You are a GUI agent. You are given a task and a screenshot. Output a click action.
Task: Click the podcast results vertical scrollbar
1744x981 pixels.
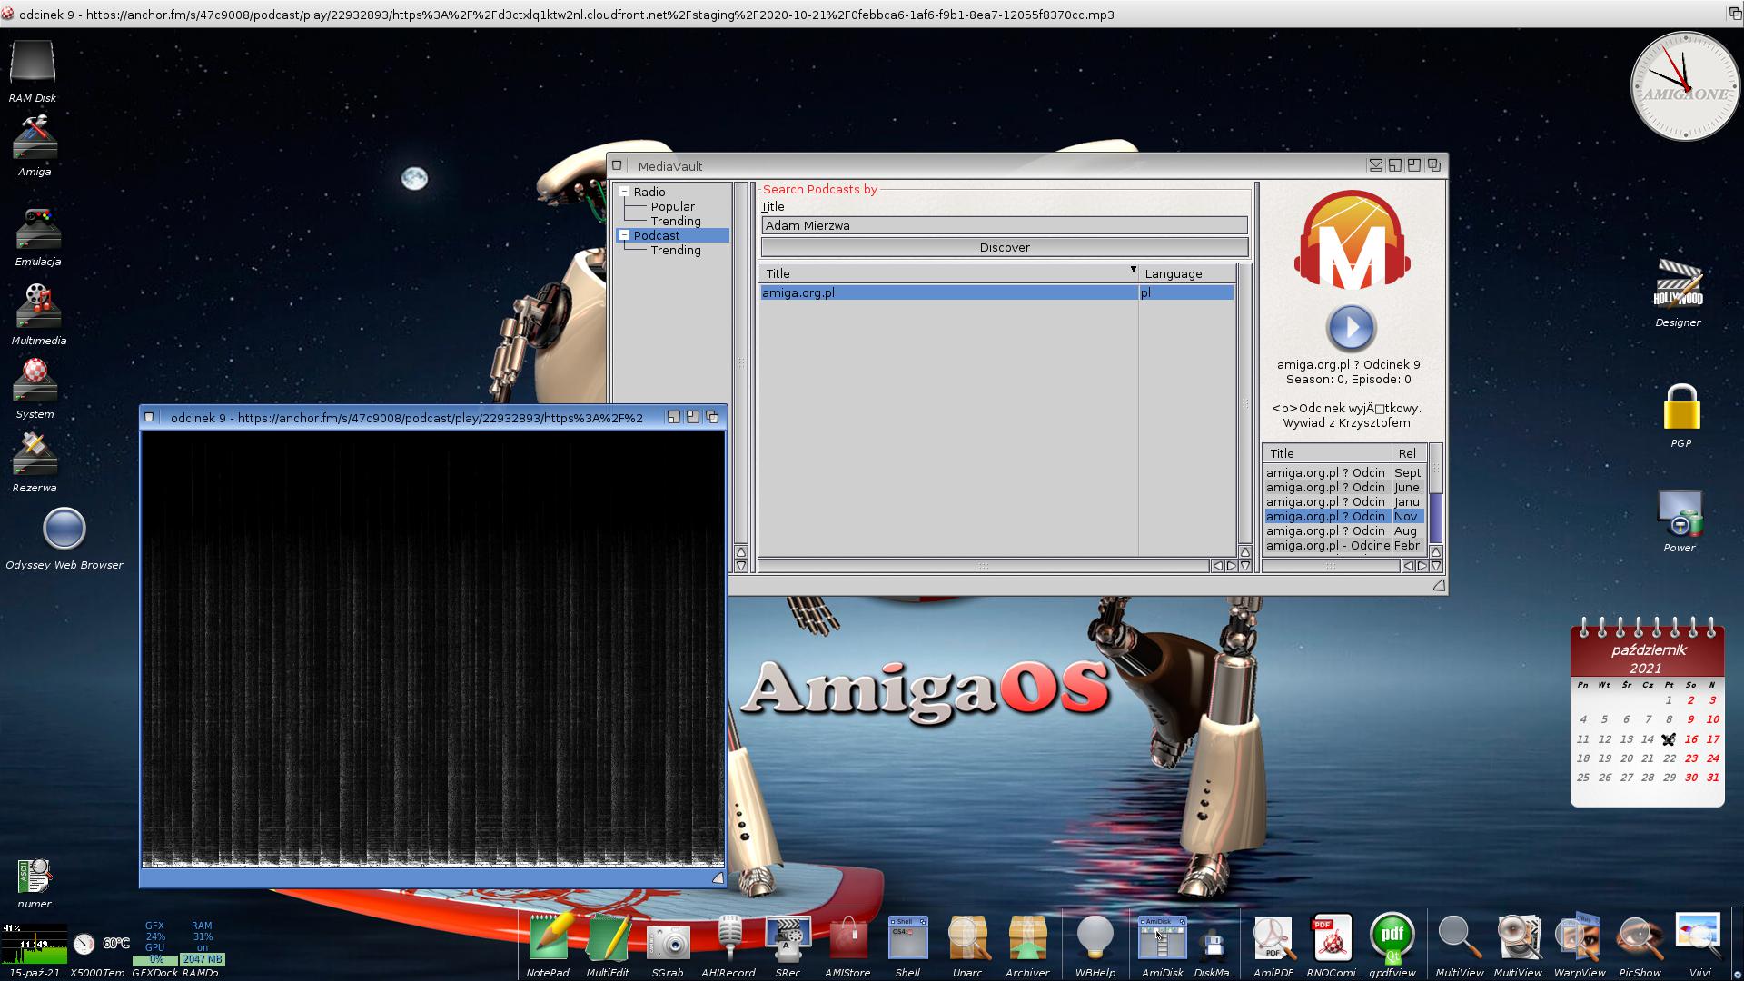[x=1245, y=404]
